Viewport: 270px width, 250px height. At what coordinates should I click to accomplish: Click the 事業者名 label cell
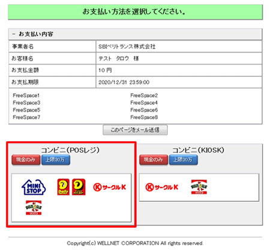coord(52,47)
